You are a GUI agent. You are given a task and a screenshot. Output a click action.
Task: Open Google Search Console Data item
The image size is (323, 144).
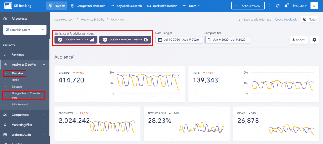(26, 96)
